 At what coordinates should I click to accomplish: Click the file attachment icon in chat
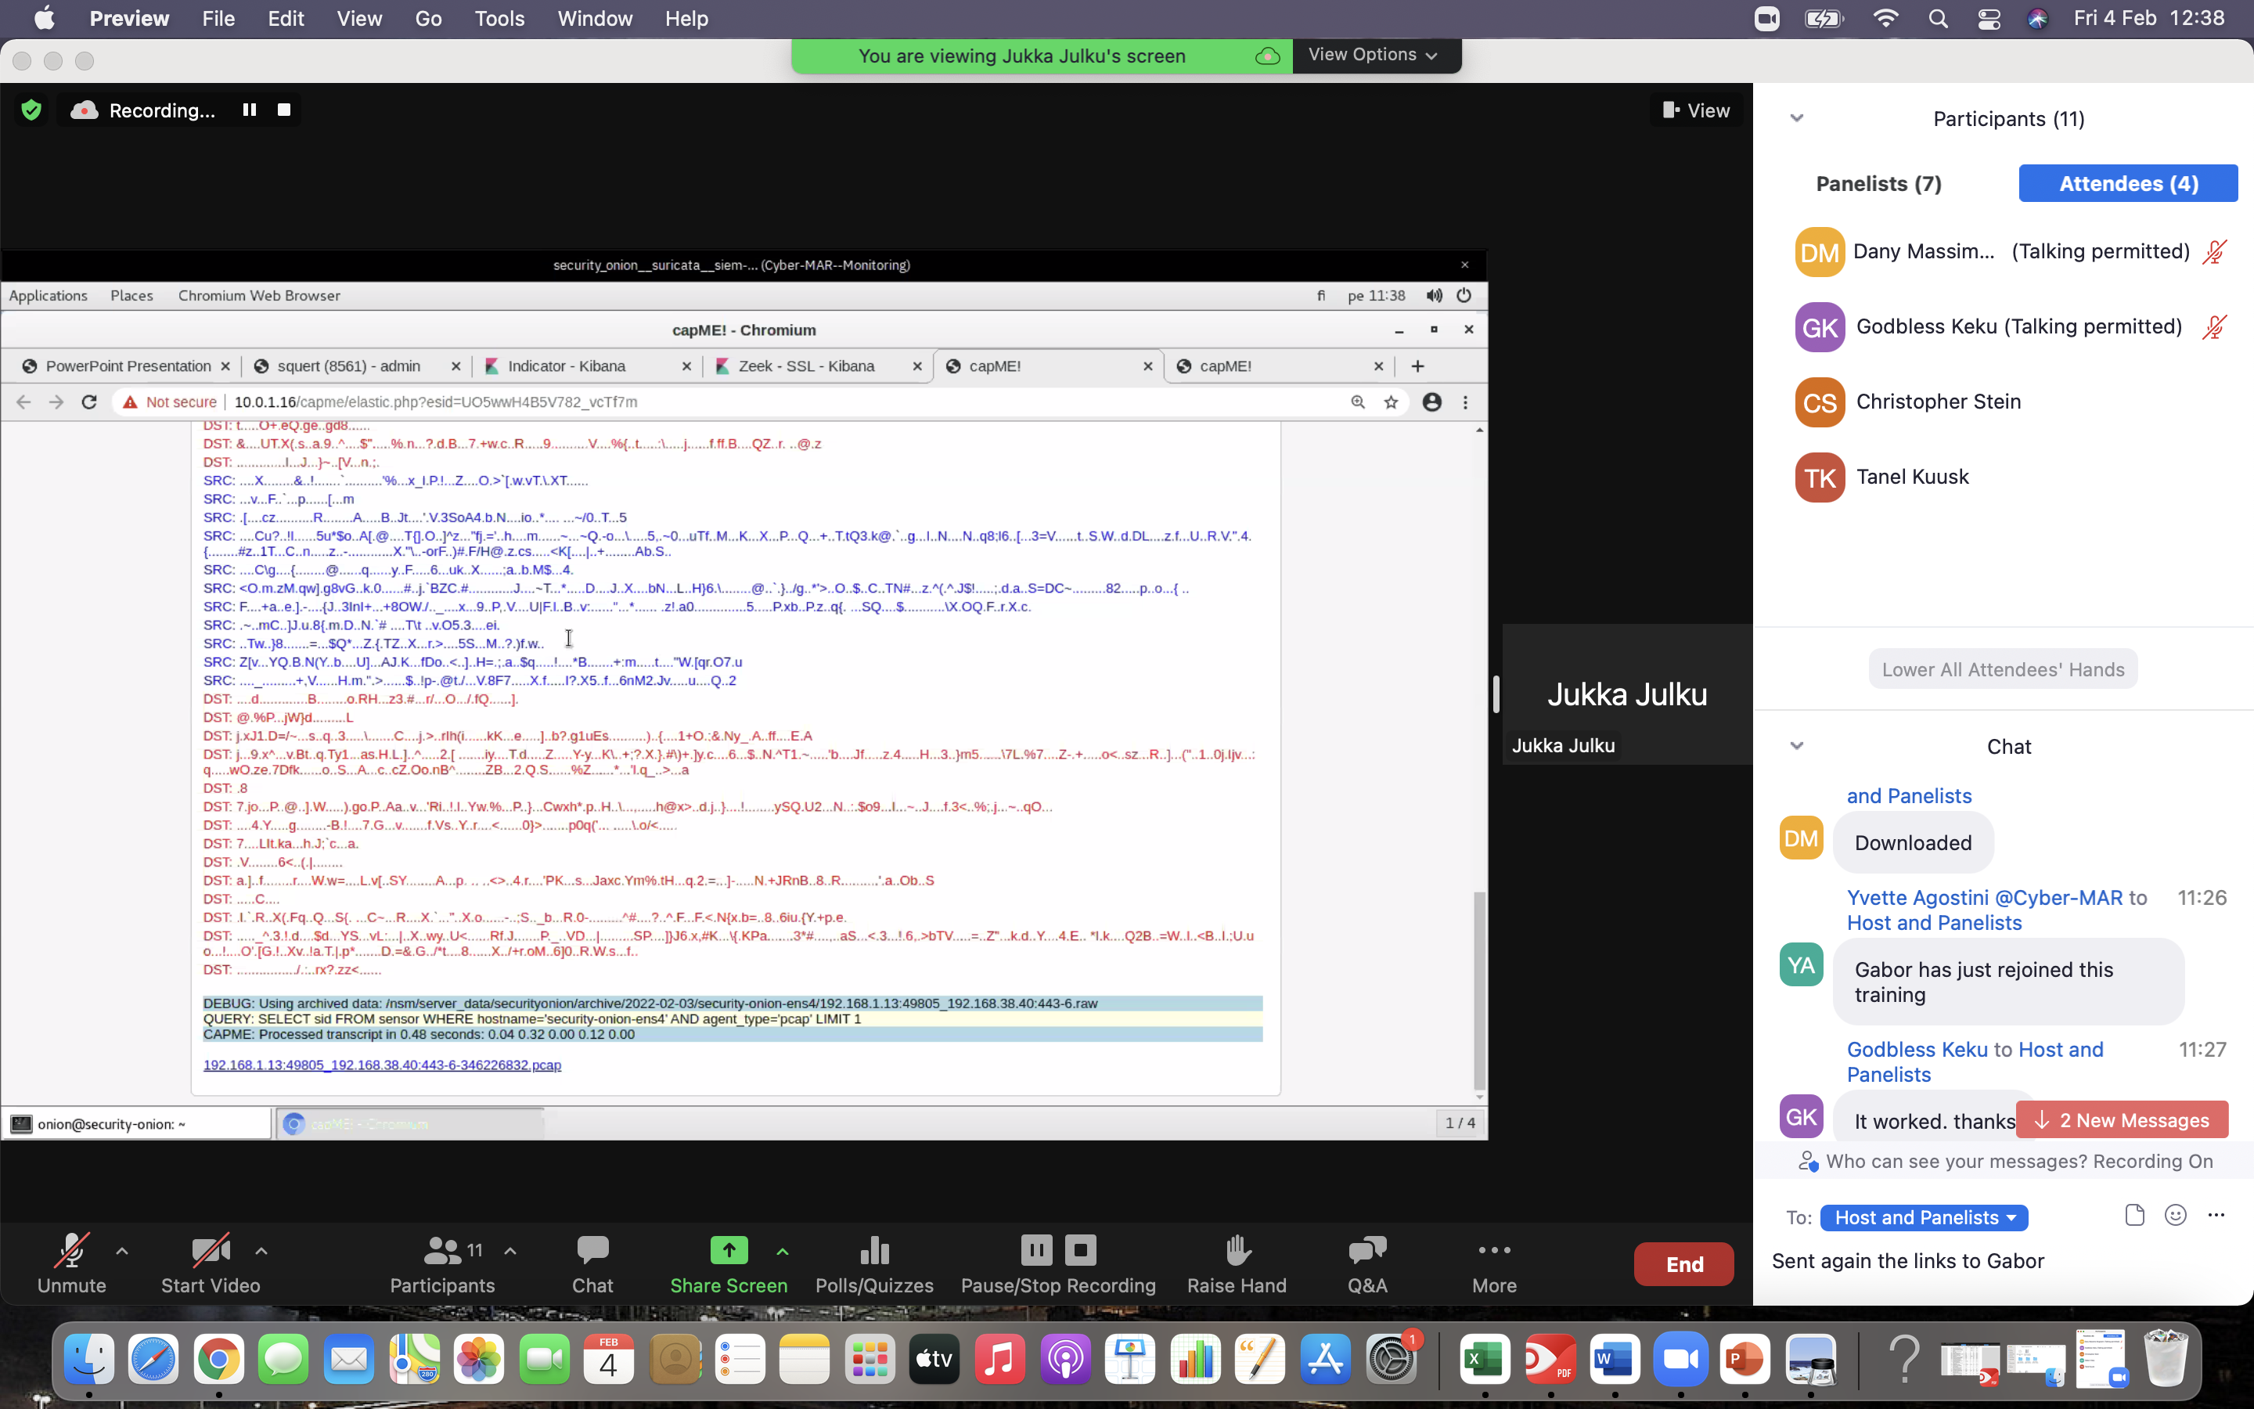(x=2133, y=1215)
